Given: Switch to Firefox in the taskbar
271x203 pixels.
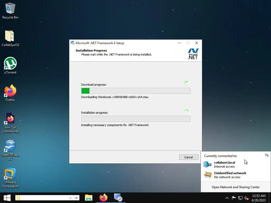Looking at the screenshot, I should coord(103,198).
